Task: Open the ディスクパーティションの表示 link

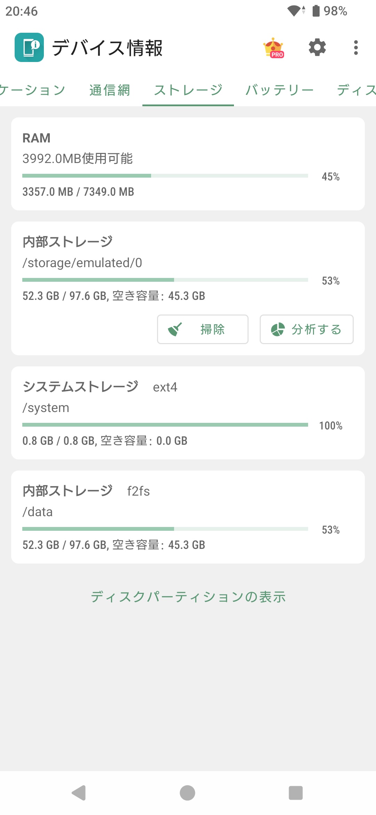Action: (x=188, y=597)
